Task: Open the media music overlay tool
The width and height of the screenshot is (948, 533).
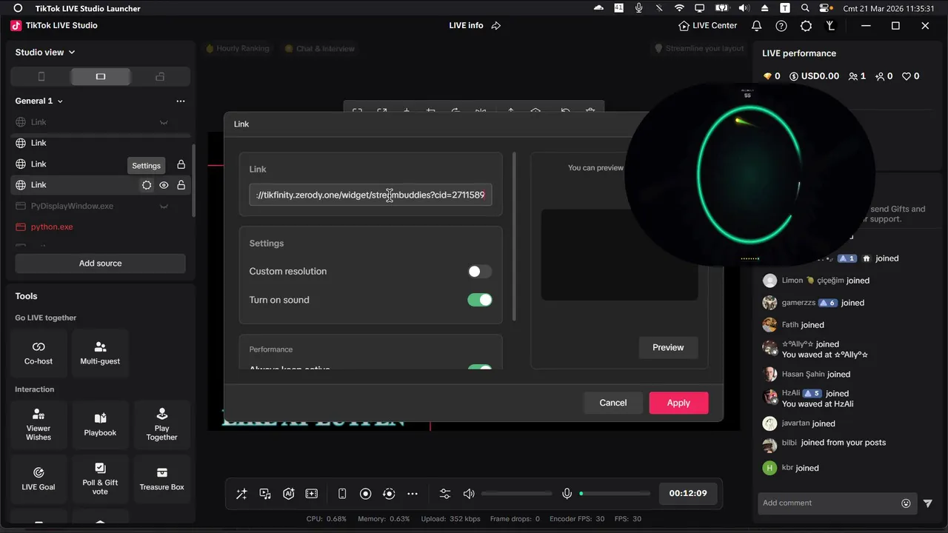Action: click(265, 494)
